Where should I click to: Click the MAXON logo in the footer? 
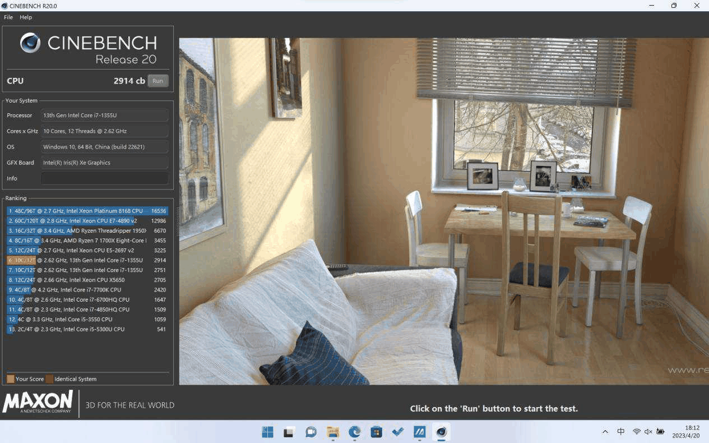[38, 403]
